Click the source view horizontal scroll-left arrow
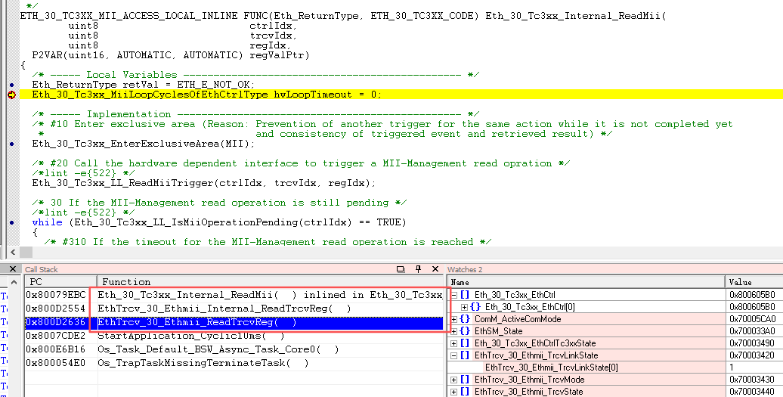Image resolution: width=783 pixels, height=397 pixels. pos(12,252)
